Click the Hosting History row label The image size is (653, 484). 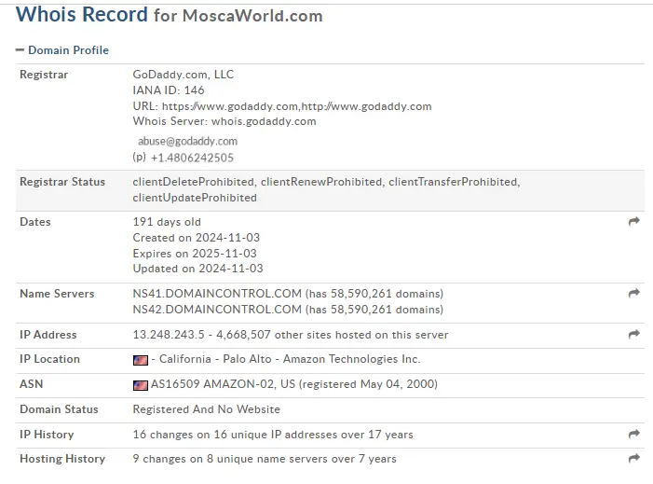pos(62,459)
